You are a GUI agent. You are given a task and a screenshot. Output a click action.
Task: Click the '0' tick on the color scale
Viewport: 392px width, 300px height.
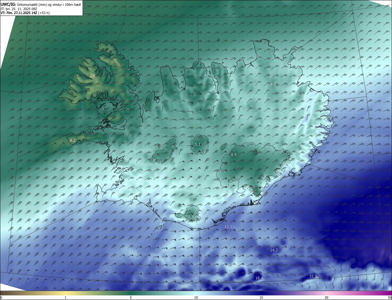point(1,298)
